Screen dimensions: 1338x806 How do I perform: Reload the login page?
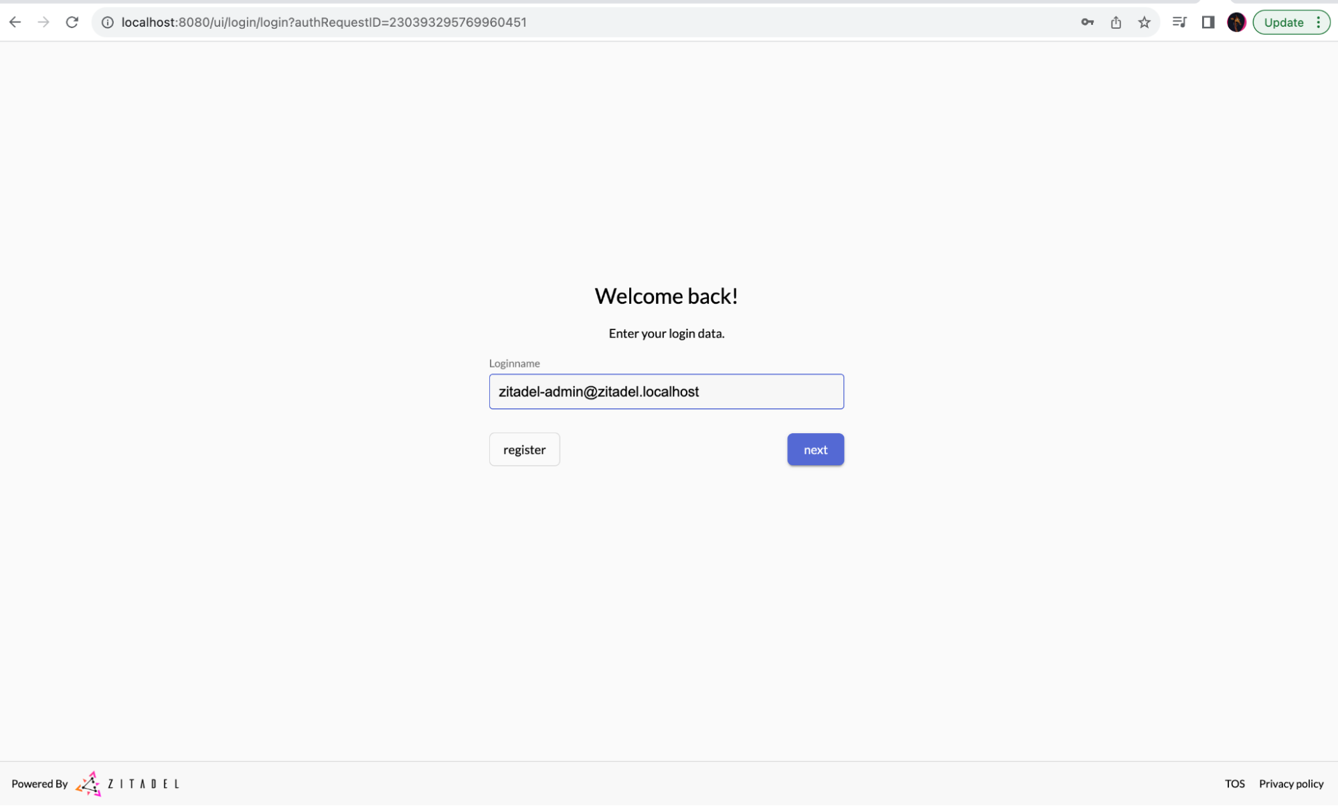point(72,22)
